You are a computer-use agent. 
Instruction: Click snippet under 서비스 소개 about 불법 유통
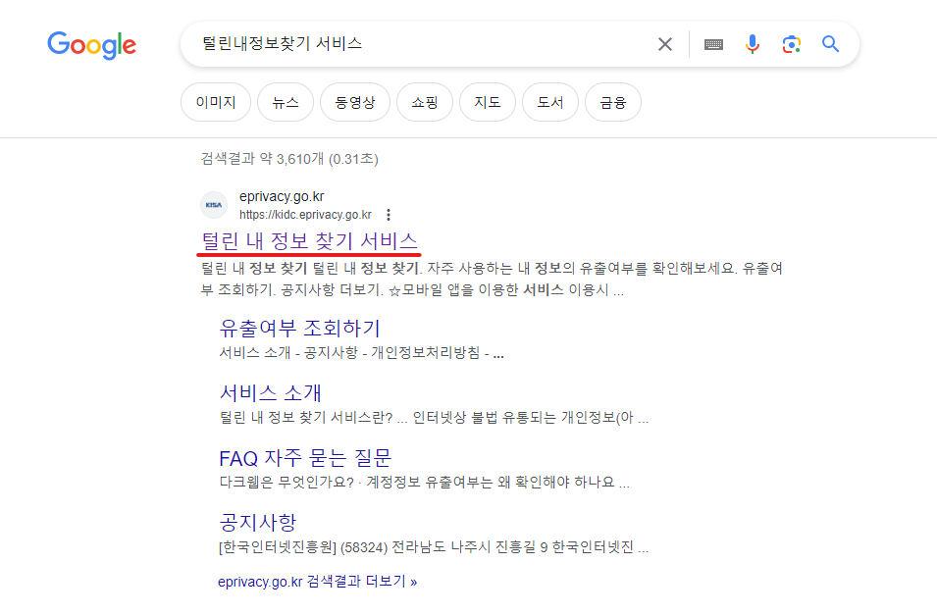point(434,417)
